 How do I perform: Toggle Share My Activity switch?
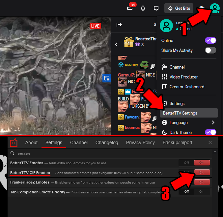(x=210, y=50)
